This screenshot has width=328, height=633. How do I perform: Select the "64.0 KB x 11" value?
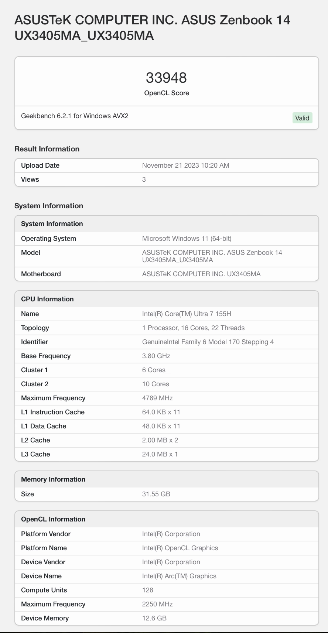click(x=161, y=412)
